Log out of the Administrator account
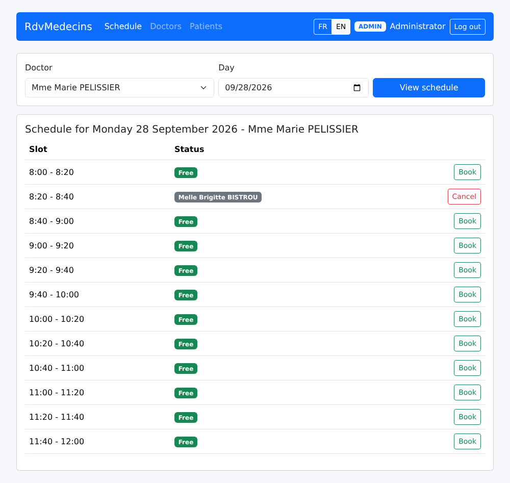The image size is (510, 483). pos(467,27)
